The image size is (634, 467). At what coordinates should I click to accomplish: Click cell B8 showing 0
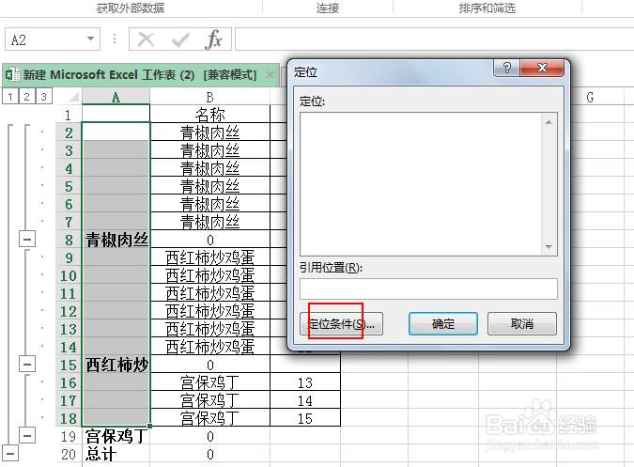click(x=209, y=240)
